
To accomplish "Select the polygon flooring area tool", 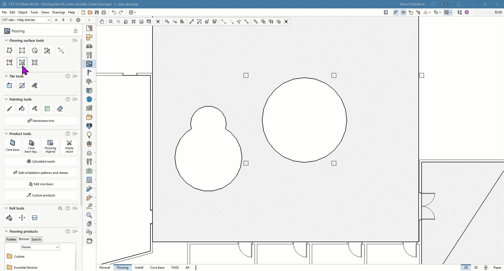I will [9, 50].
